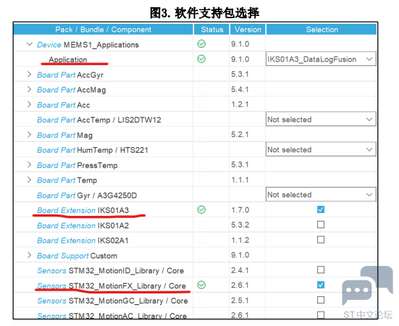Expand Board Part PressTemp
The height and width of the screenshot is (326, 399).
(29, 164)
